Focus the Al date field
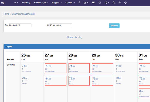This screenshot has width=150, height=102. tap(61, 25)
